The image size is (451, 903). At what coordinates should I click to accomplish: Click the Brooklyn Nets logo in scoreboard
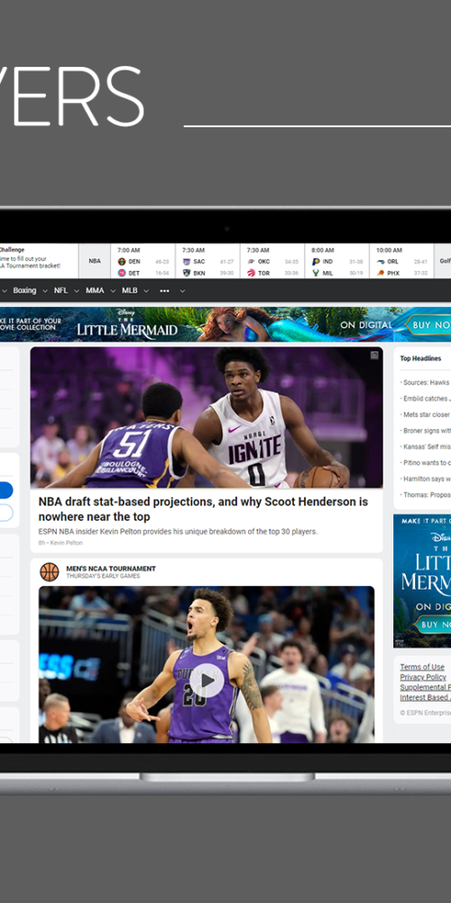(187, 273)
